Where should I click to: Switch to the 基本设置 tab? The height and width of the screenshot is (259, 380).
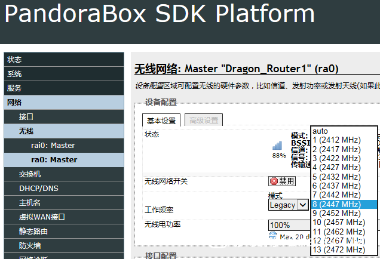tap(161, 121)
